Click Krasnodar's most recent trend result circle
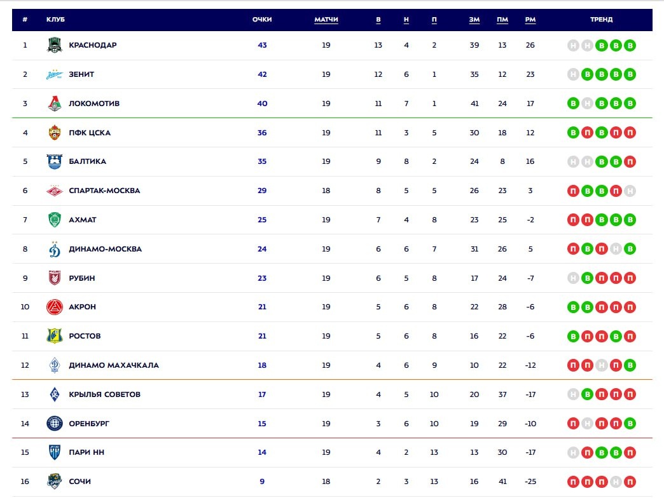 630,45
